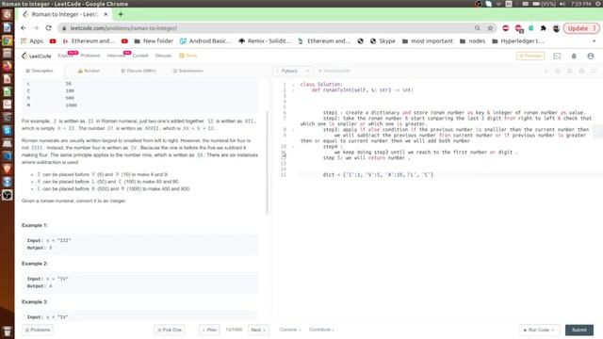Open the Contribute link

pyautogui.click(x=321, y=330)
